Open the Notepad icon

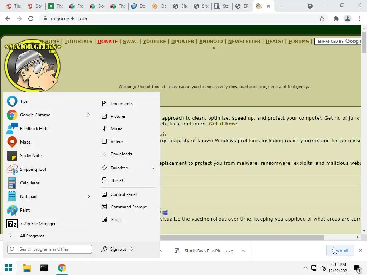pos(12,197)
